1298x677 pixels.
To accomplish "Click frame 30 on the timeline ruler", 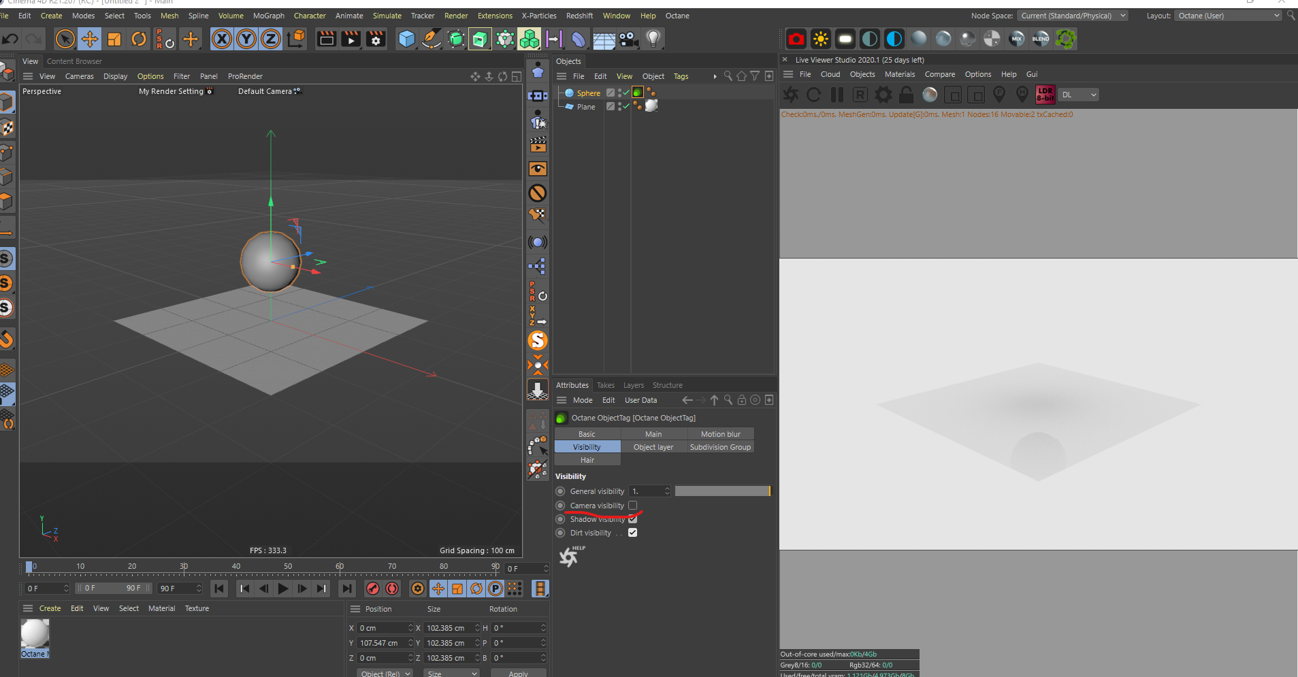I will pos(184,567).
